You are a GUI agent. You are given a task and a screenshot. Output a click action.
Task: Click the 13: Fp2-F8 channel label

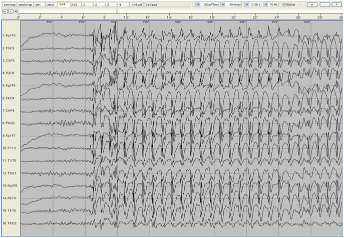(x=10, y=185)
